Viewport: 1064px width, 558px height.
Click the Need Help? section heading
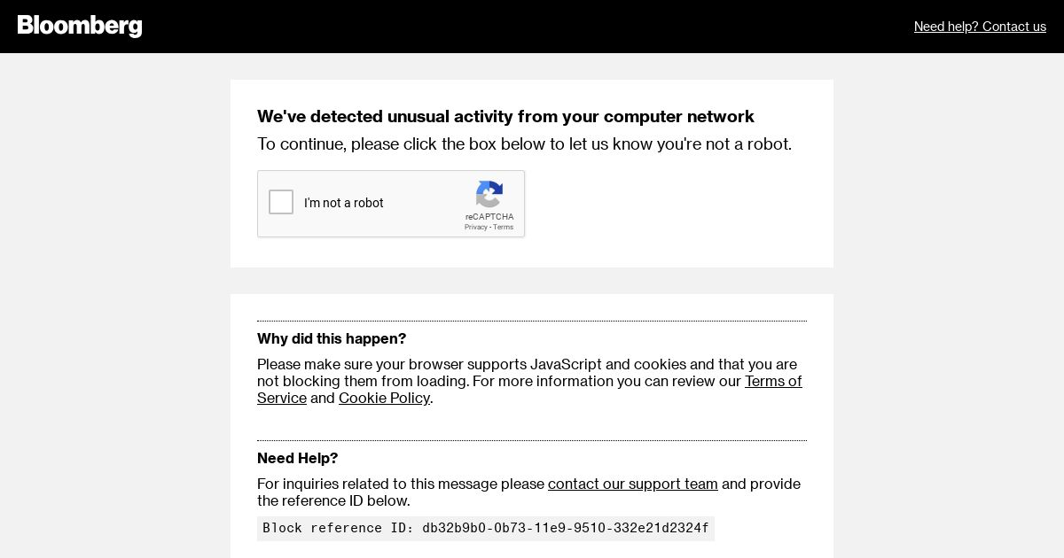point(297,458)
